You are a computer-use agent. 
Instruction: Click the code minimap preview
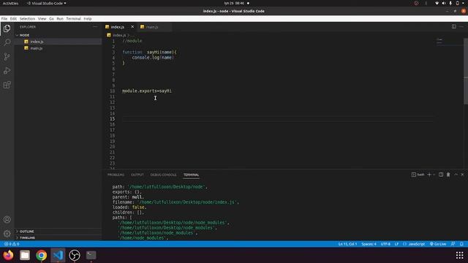[x=439, y=41]
